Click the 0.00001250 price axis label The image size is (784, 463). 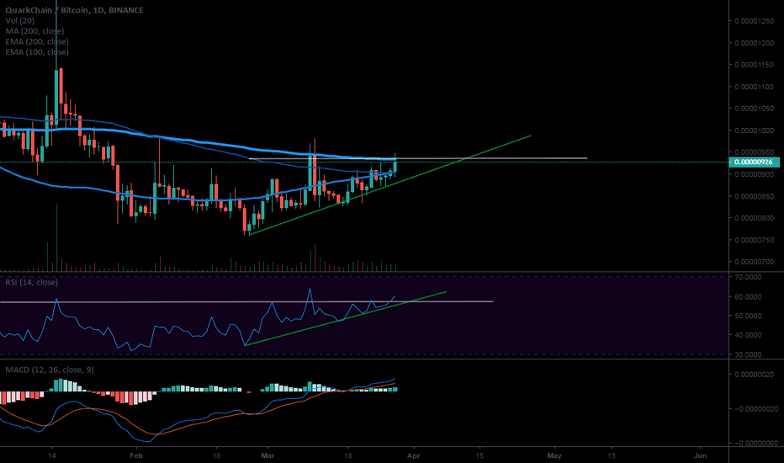click(x=754, y=21)
